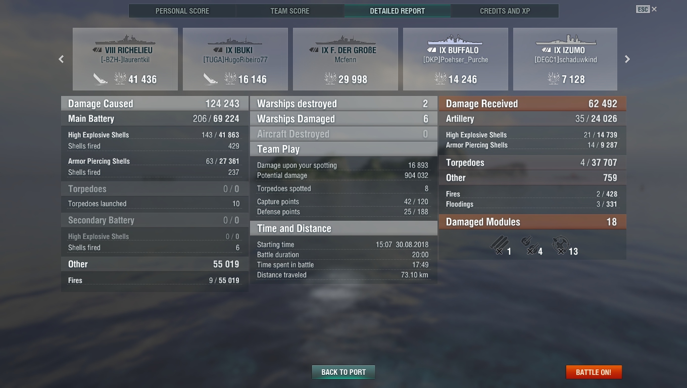This screenshot has height=388, width=687.
Task: Click Ibuki sinking ship icon
Action: 211,79
